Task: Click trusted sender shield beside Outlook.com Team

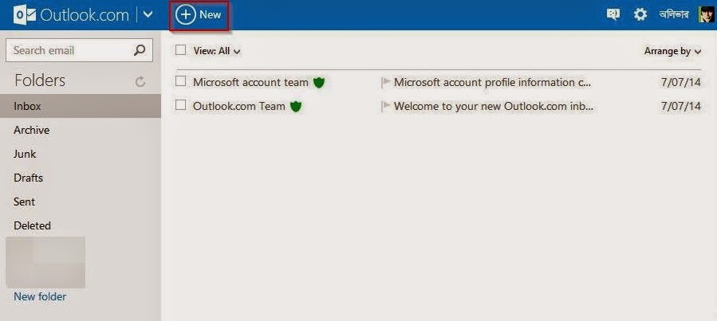Action: point(296,107)
